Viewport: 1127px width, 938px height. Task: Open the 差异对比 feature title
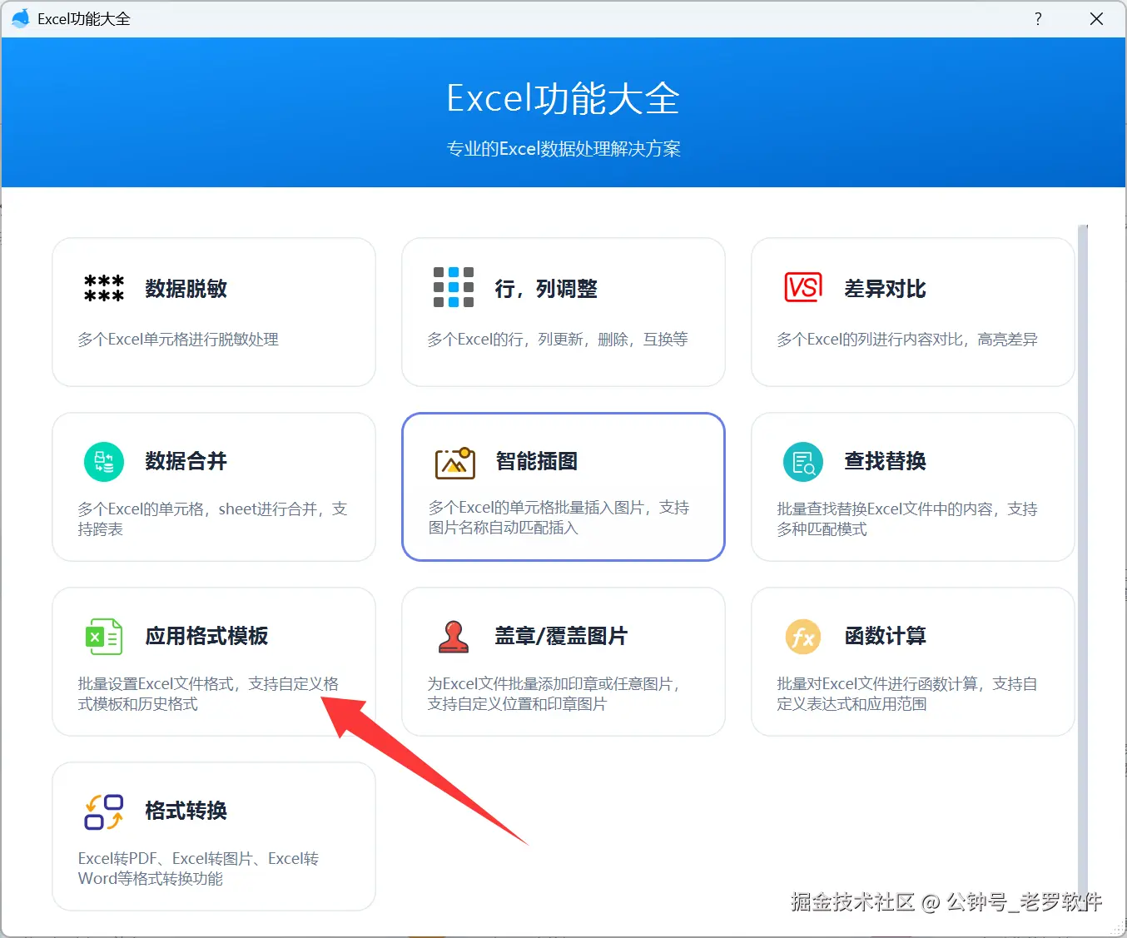tap(885, 289)
